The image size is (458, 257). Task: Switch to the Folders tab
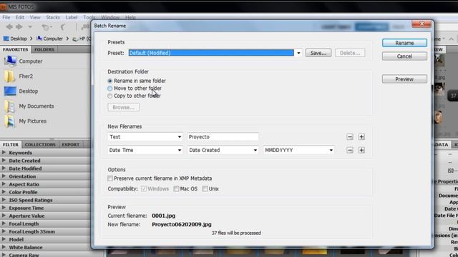[44, 49]
